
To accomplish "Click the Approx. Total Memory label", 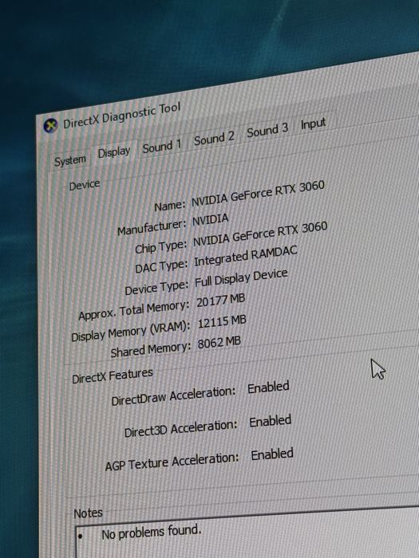I will pyautogui.click(x=133, y=310).
